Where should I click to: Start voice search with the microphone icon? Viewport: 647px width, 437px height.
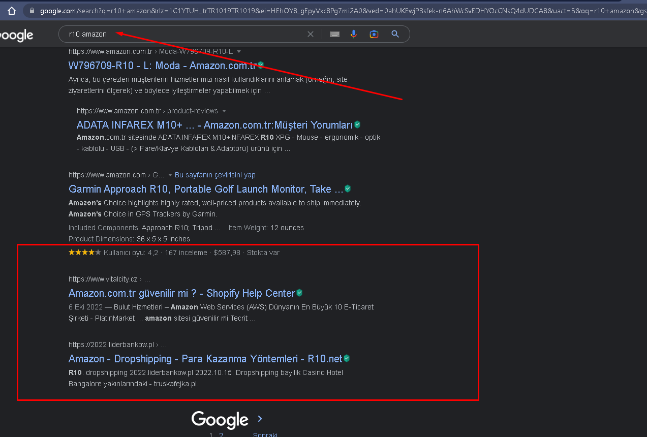[354, 34]
